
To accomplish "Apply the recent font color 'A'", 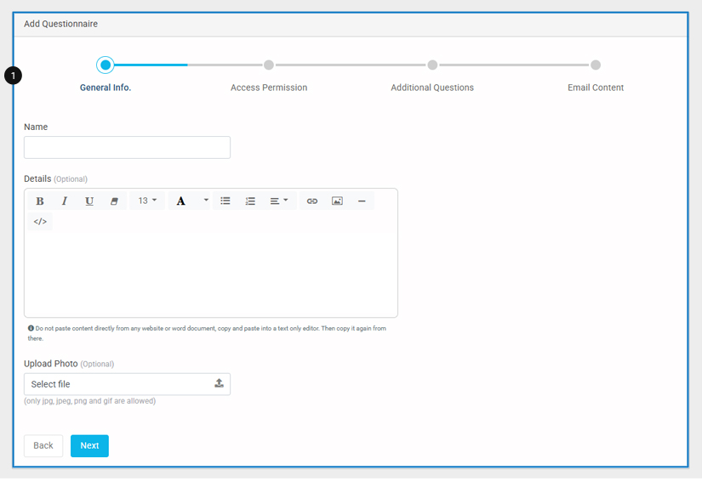I will click(x=181, y=201).
